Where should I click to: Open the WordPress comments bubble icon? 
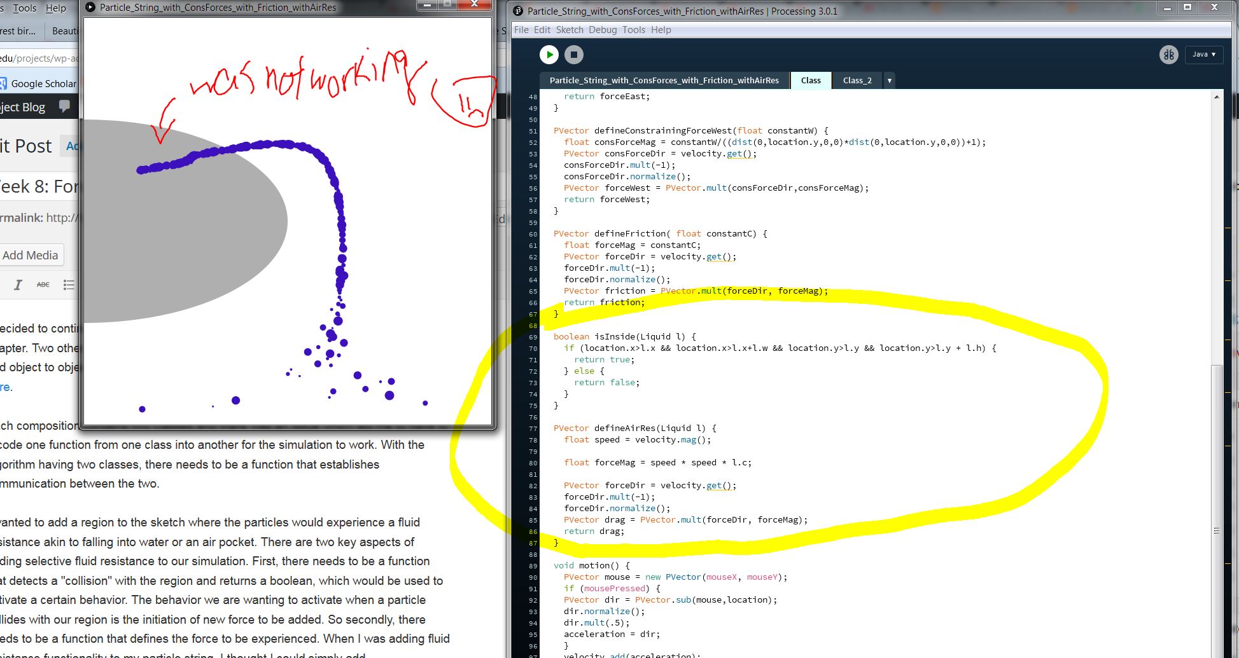coord(64,106)
